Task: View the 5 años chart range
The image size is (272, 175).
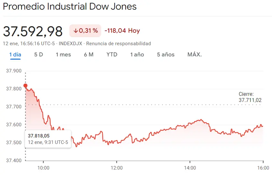Action: coord(166,54)
